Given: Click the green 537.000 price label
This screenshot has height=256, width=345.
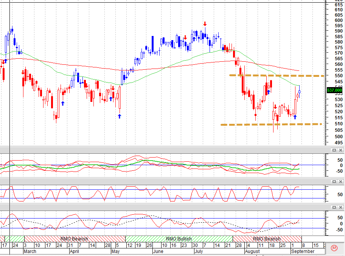Looking at the screenshot, I should tap(334, 90).
